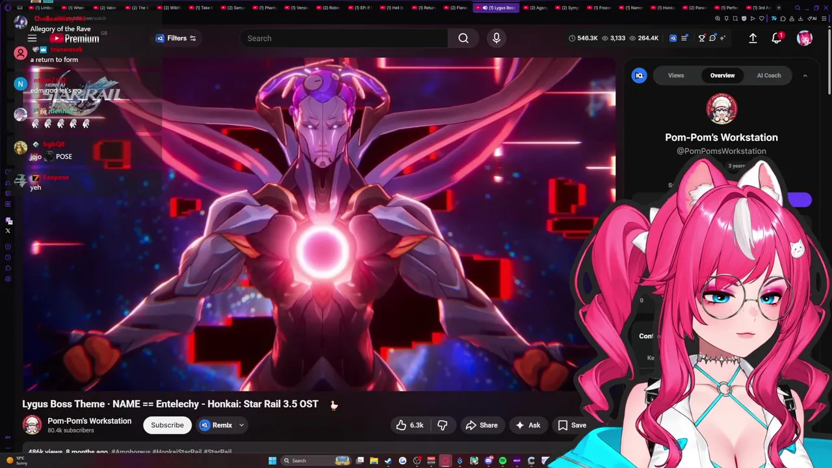Click the 264.4K stat in vidIQ header
The width and height of the screenshot is (832, 468).
pos(643,38)
